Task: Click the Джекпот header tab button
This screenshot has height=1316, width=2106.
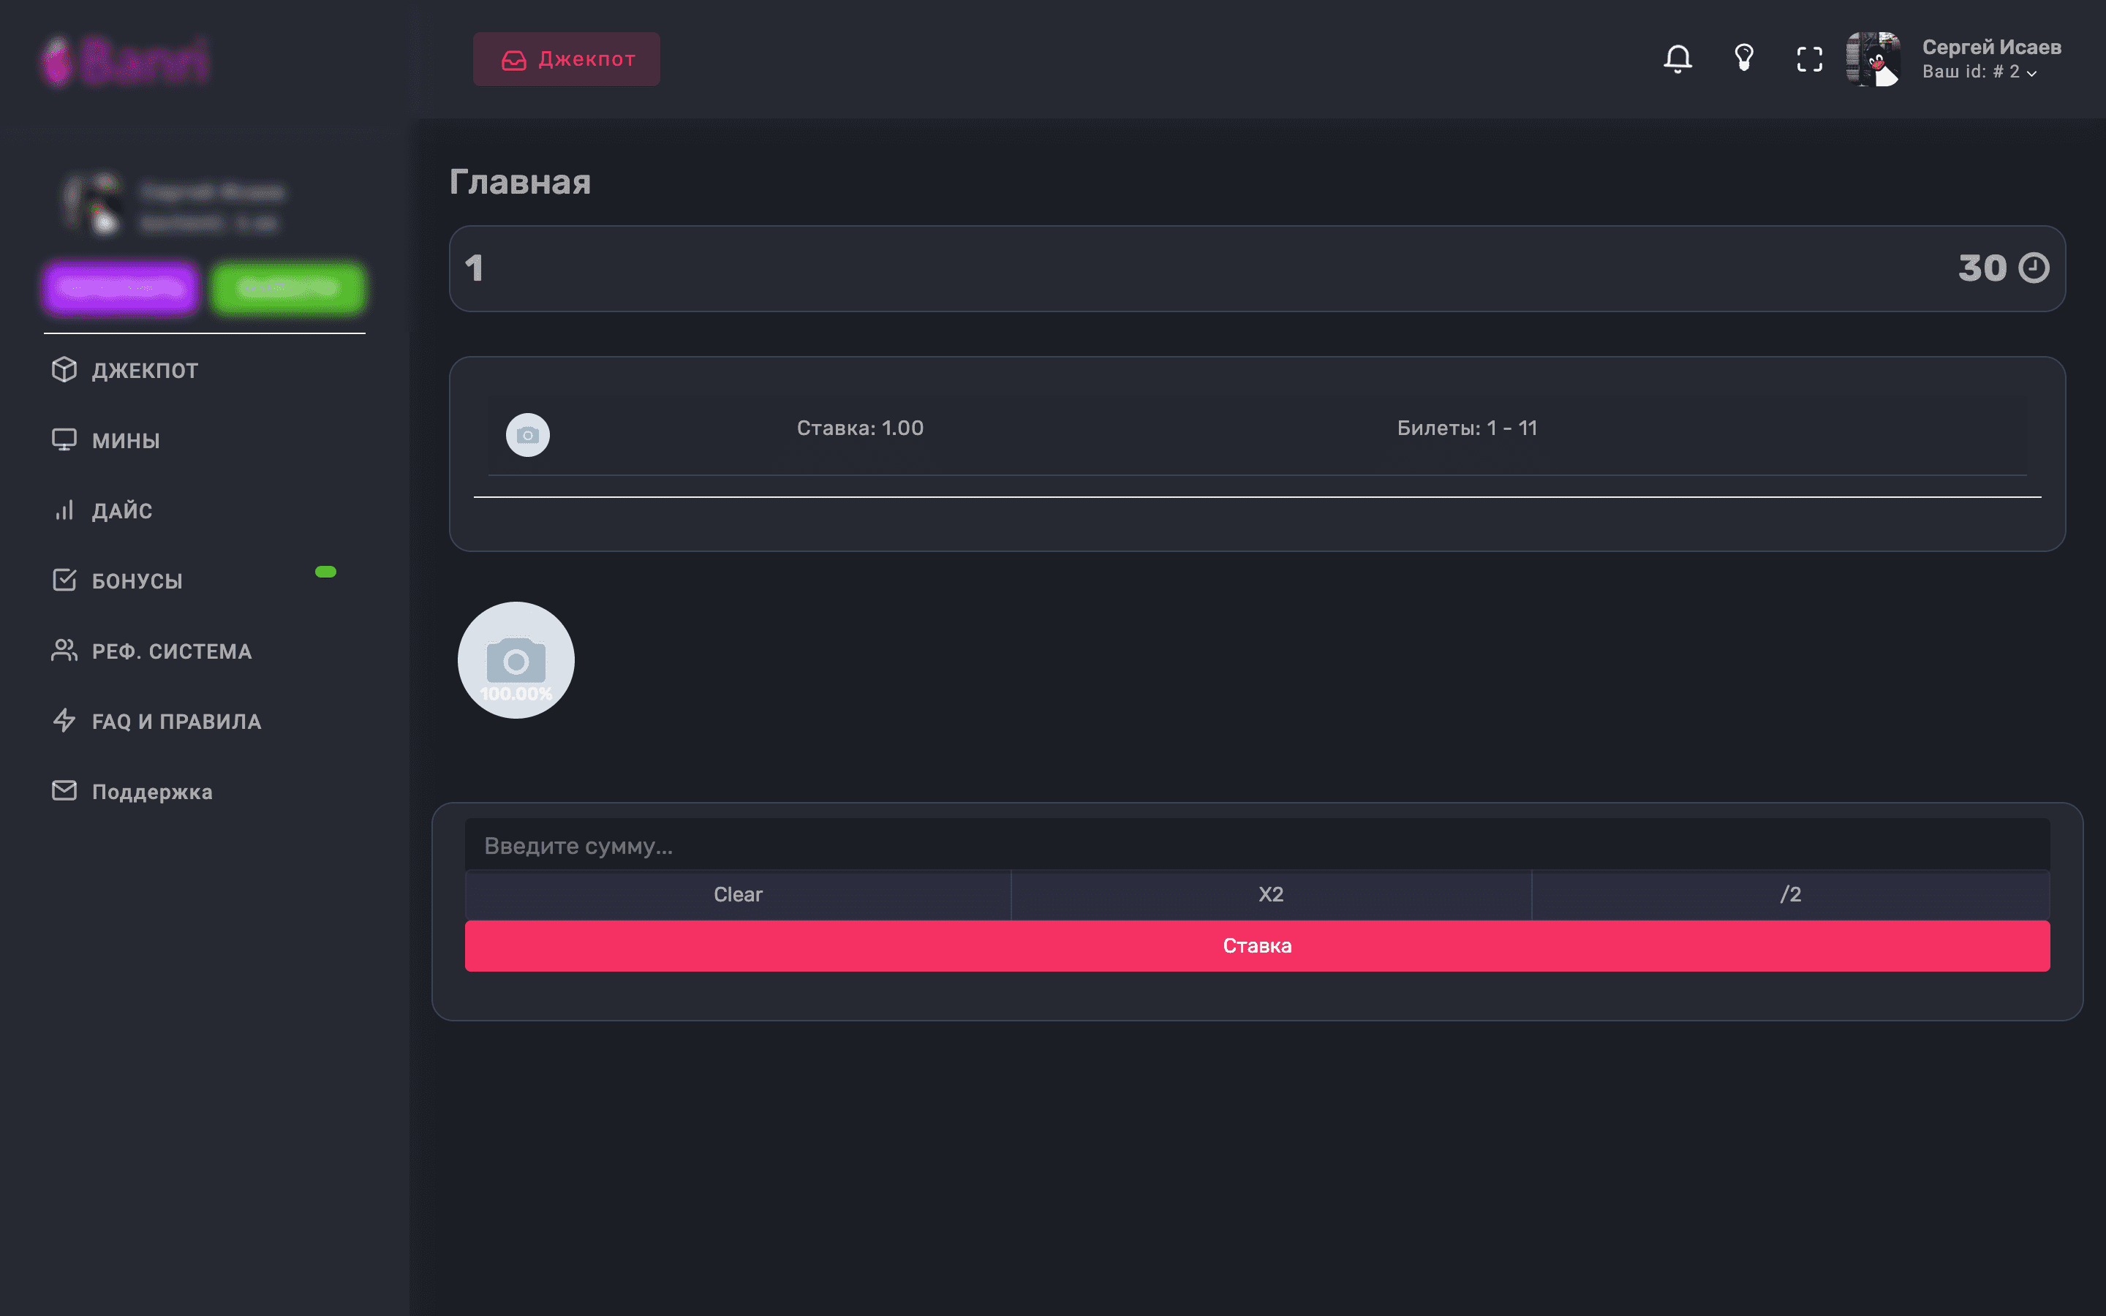Action: [567, 59]
